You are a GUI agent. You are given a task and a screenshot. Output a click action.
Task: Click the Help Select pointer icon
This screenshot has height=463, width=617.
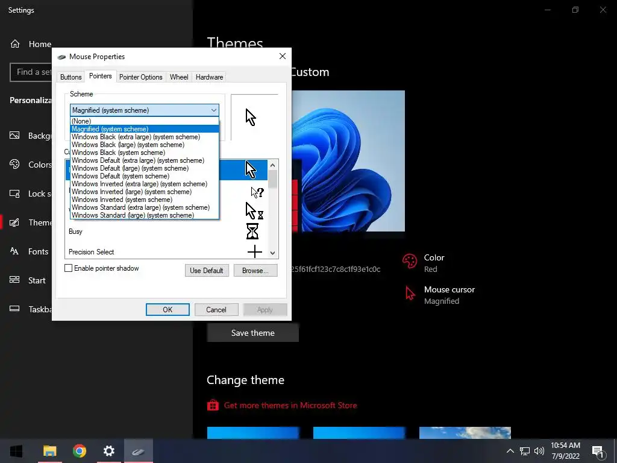(257, 192)
